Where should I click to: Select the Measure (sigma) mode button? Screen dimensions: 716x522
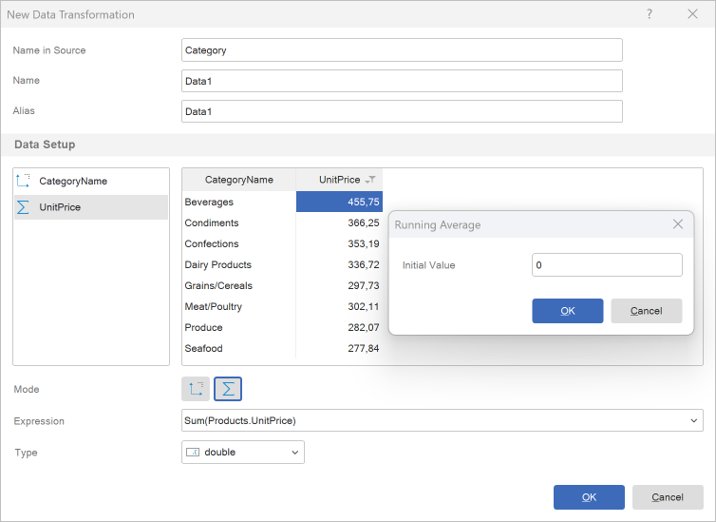coord(228,389)
